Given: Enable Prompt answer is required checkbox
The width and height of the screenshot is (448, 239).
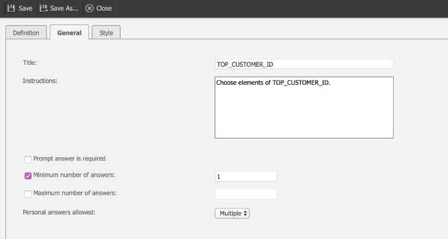Looking at the screenshot, I should point(28,159).
